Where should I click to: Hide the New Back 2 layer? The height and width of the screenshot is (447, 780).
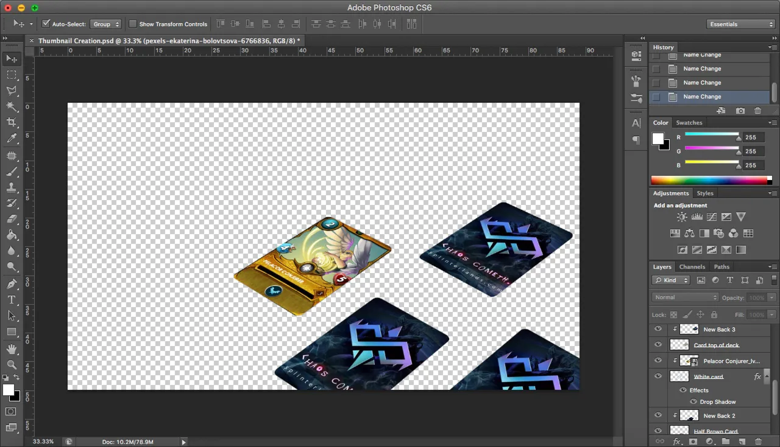click(x=658, y=415)
